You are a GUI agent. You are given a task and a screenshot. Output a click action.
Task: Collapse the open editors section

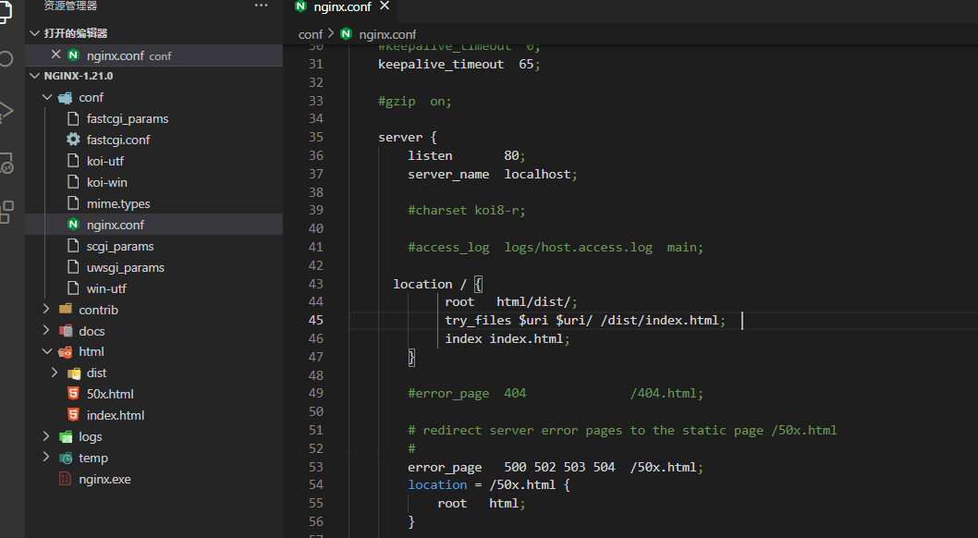(35, 33)
